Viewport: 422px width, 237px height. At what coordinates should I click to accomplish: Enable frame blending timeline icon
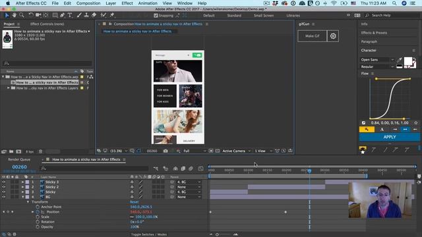pyautogui.click(x=183, y=169)
